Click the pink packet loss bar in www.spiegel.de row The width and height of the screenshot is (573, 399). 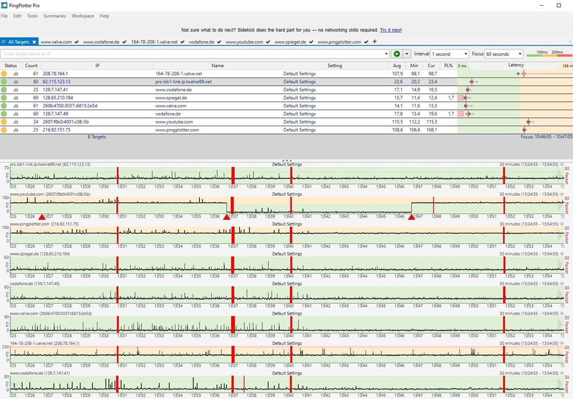(461, 98)
